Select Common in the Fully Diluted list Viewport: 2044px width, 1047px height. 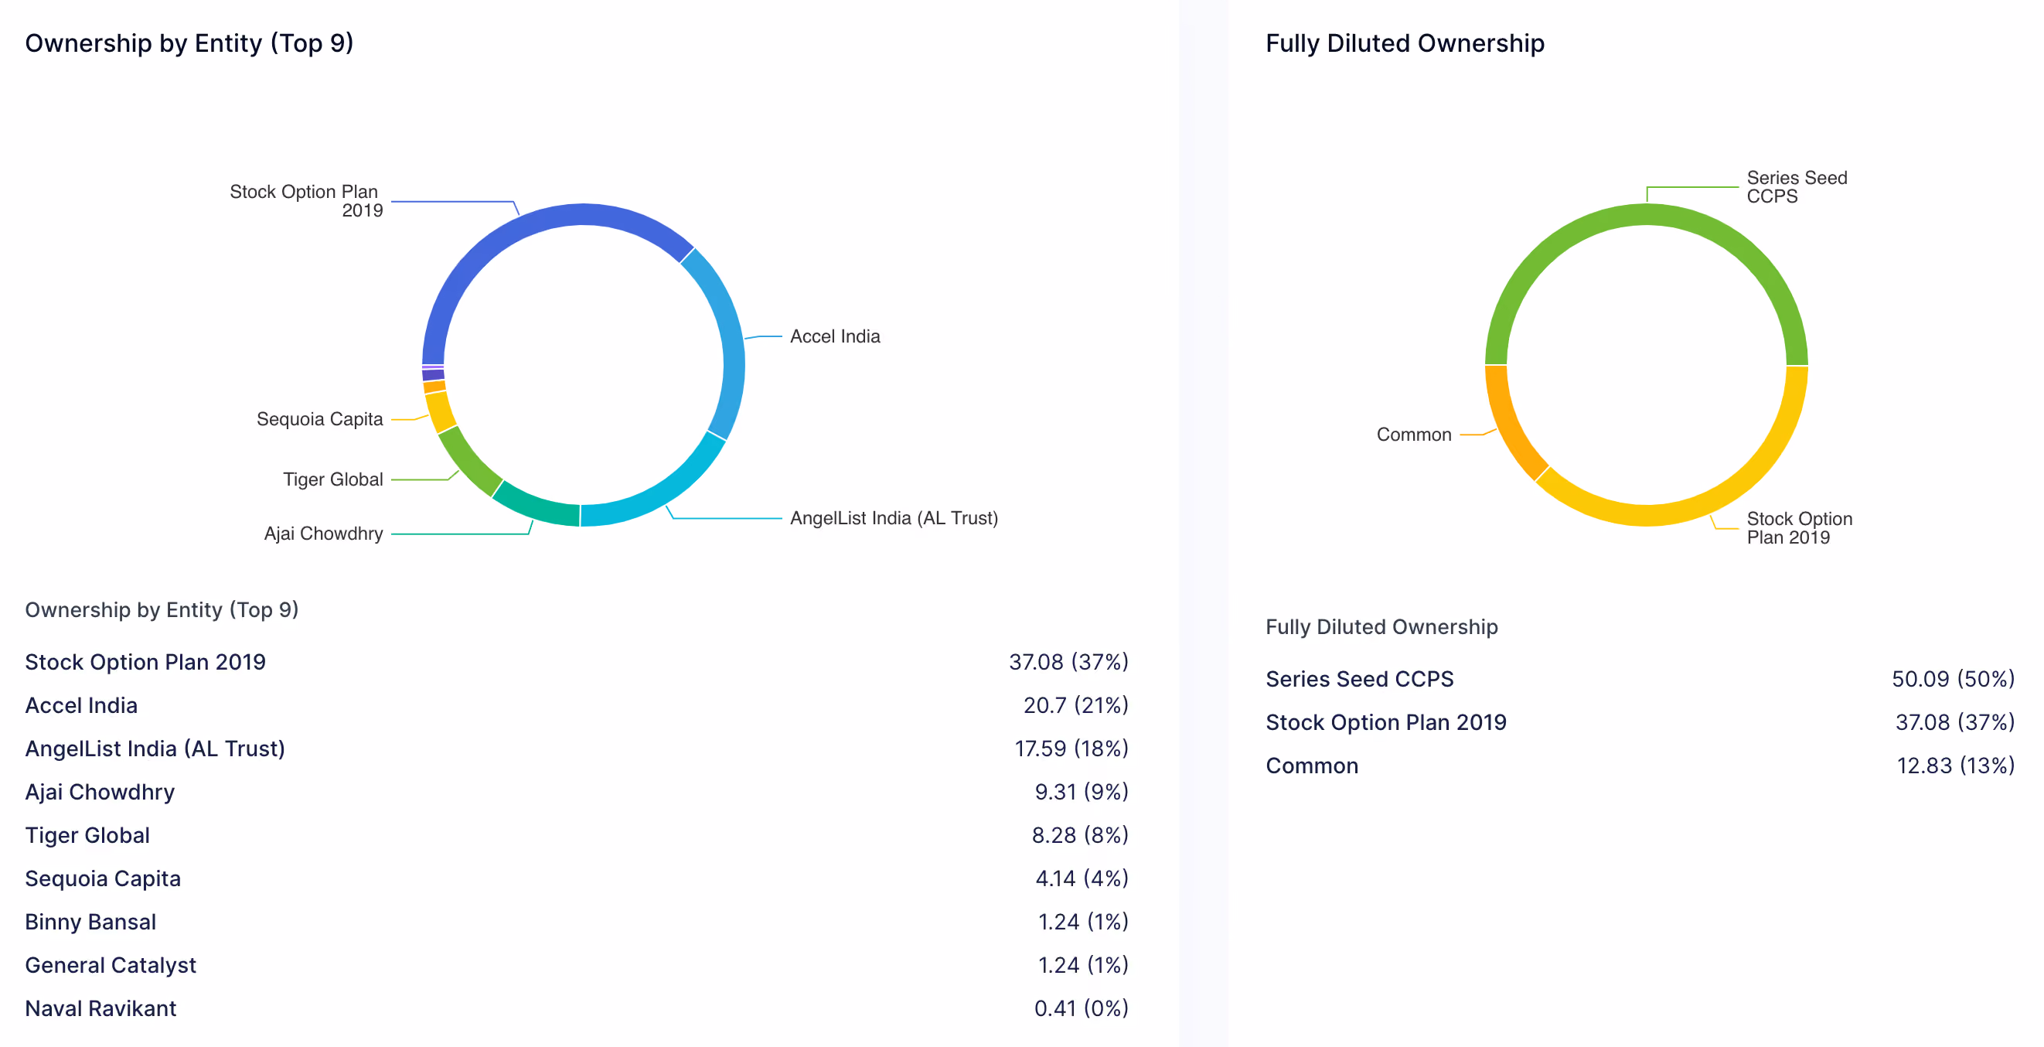pos(1312,766)
